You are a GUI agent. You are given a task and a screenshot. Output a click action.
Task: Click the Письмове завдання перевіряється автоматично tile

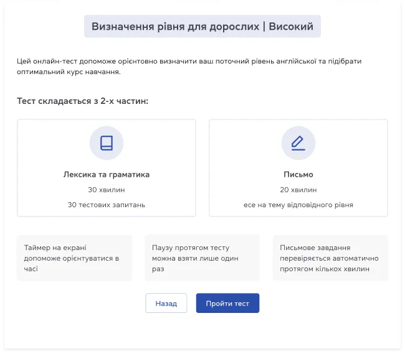330,258
